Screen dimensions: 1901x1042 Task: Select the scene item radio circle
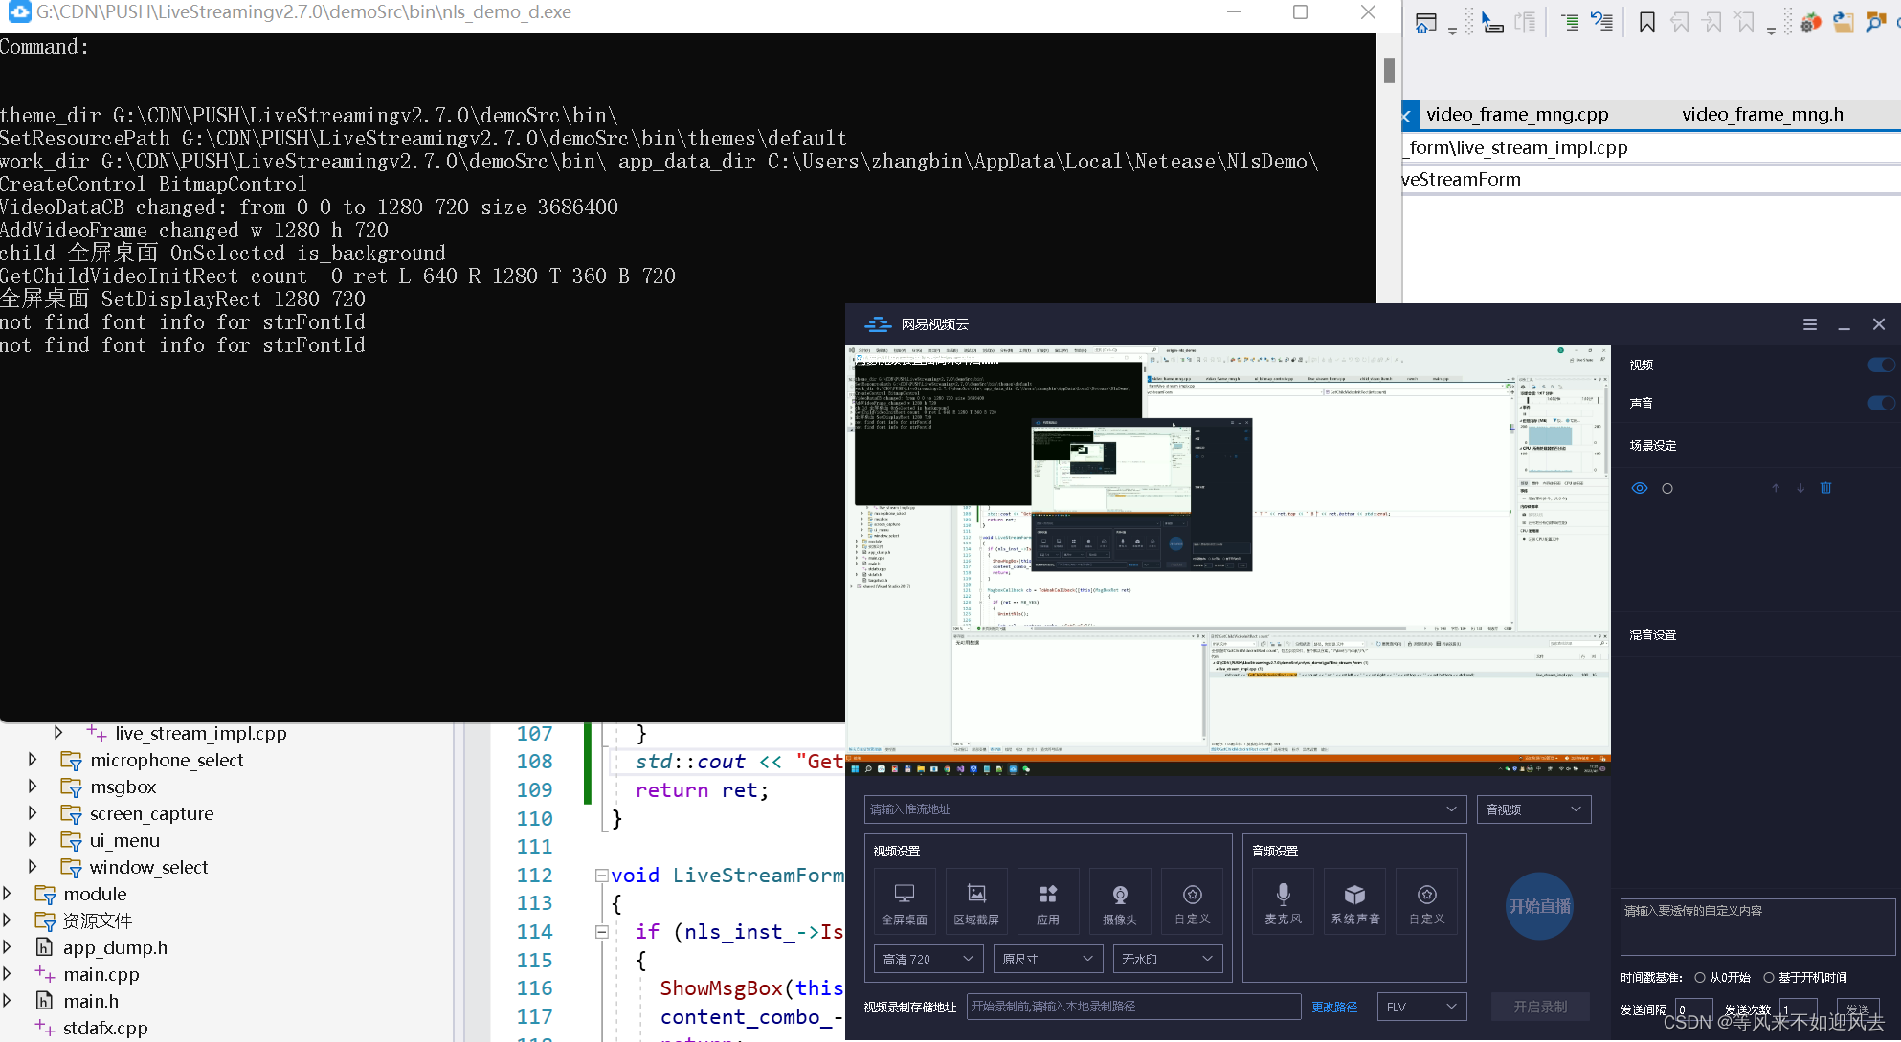click(1667, 489)
